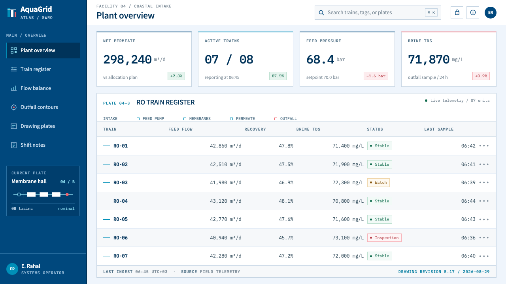Open Flow balance from sidebar
Image resolution: width=506 pixels, height=284 pixels.
point(43,88)
